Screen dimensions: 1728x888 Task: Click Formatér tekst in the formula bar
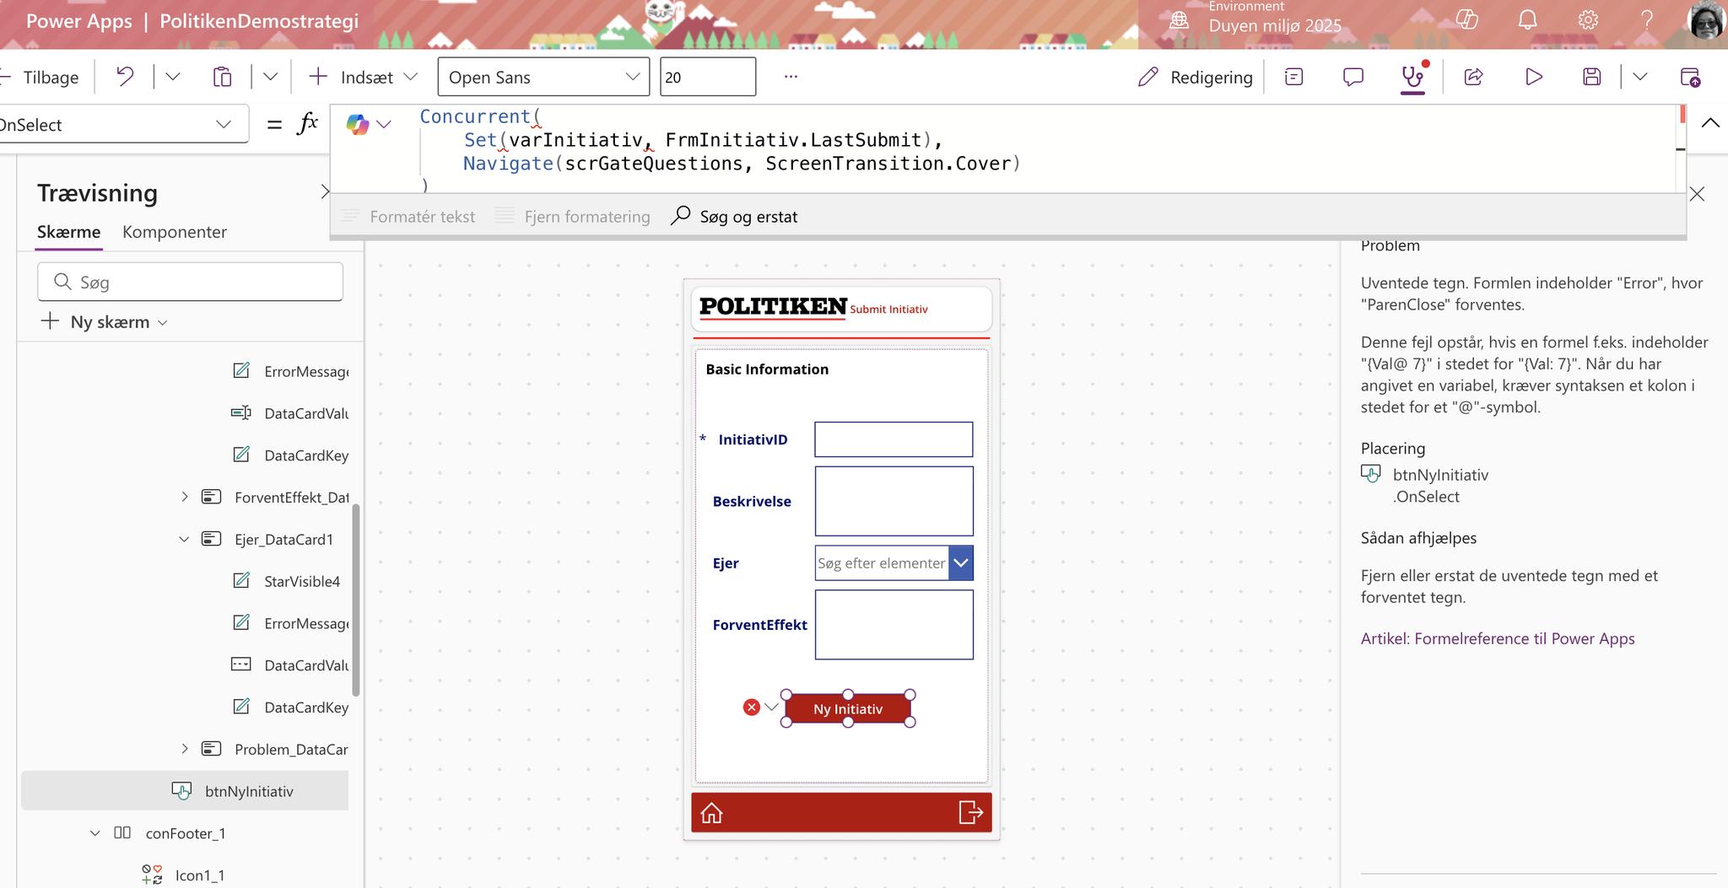tap(408, 217)
